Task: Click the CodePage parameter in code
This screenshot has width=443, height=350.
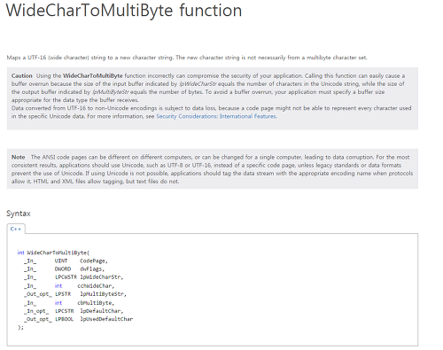Action: click(92, 261)
